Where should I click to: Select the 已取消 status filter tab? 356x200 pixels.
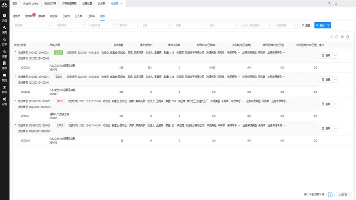(91, 16)
